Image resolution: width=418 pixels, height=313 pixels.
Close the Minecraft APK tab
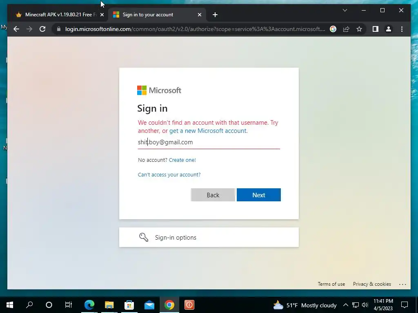[x=102, y=15]
